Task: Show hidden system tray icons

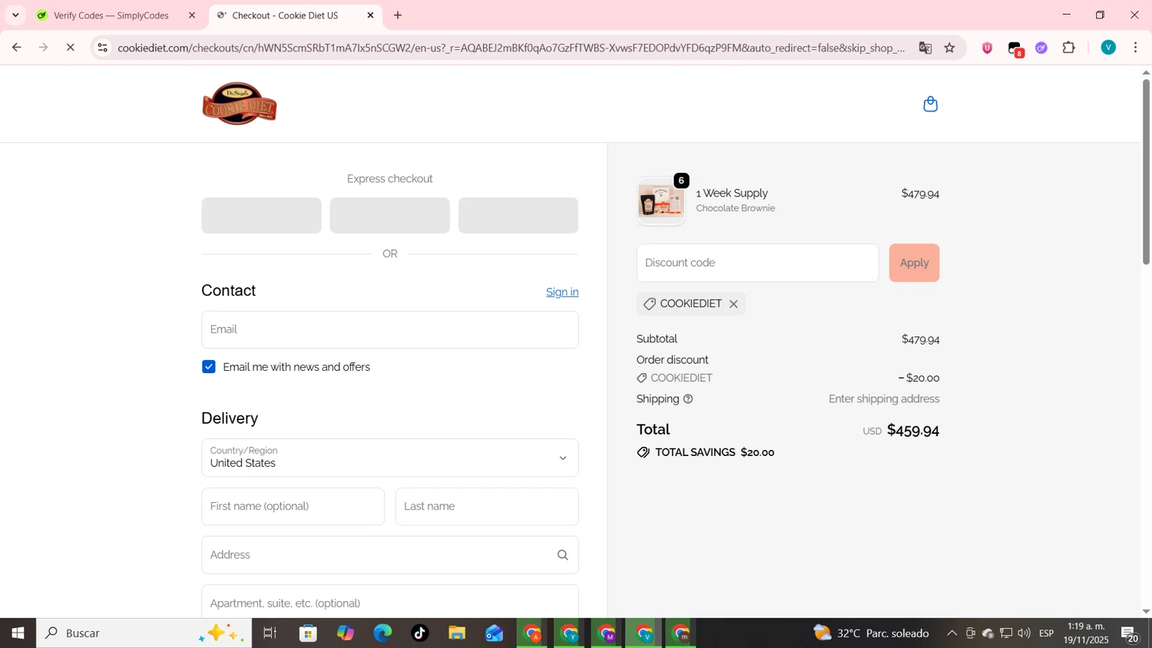Action: (x=952, y=633)
